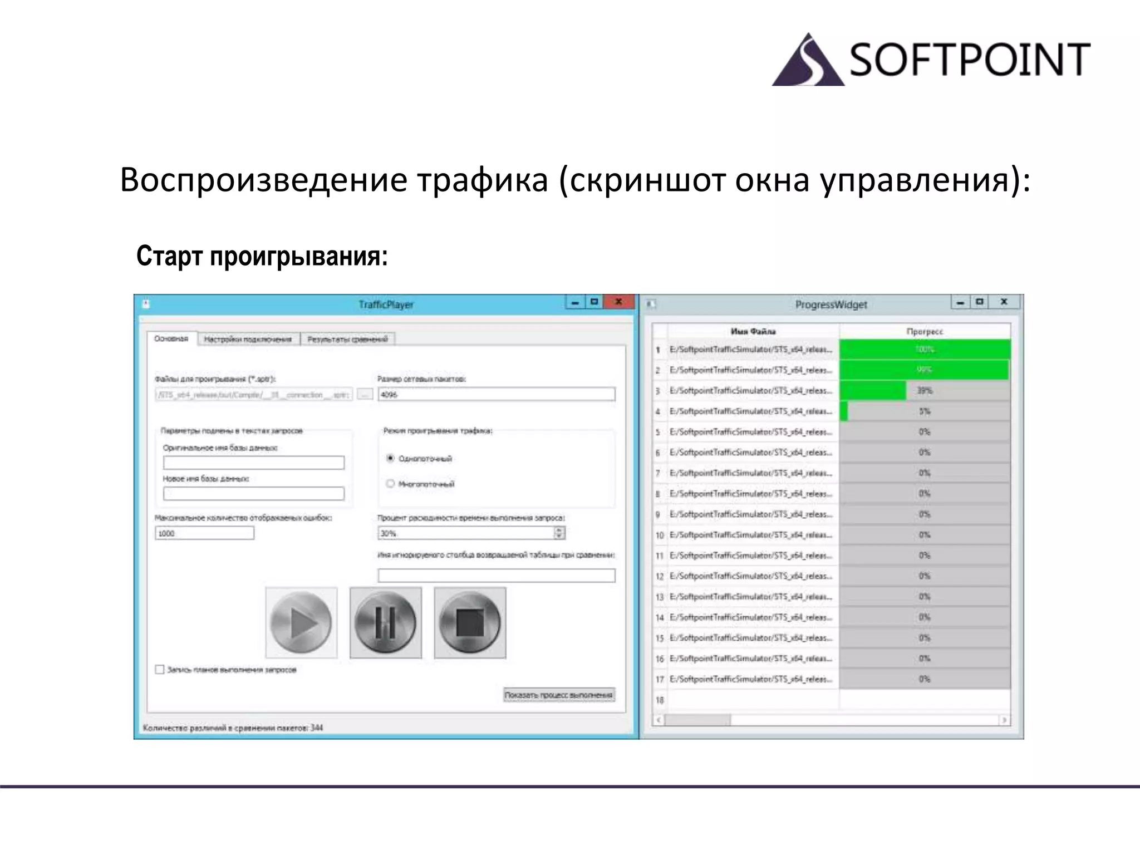Click the 0% progress bar in row 5
1140x855 pixels.
pos(925,432)
